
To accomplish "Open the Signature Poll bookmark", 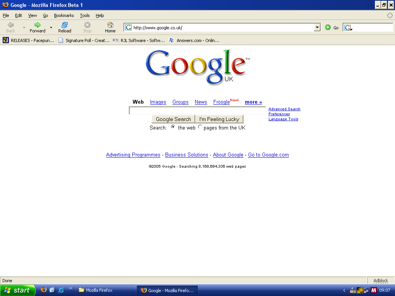I will coord(84,40).
